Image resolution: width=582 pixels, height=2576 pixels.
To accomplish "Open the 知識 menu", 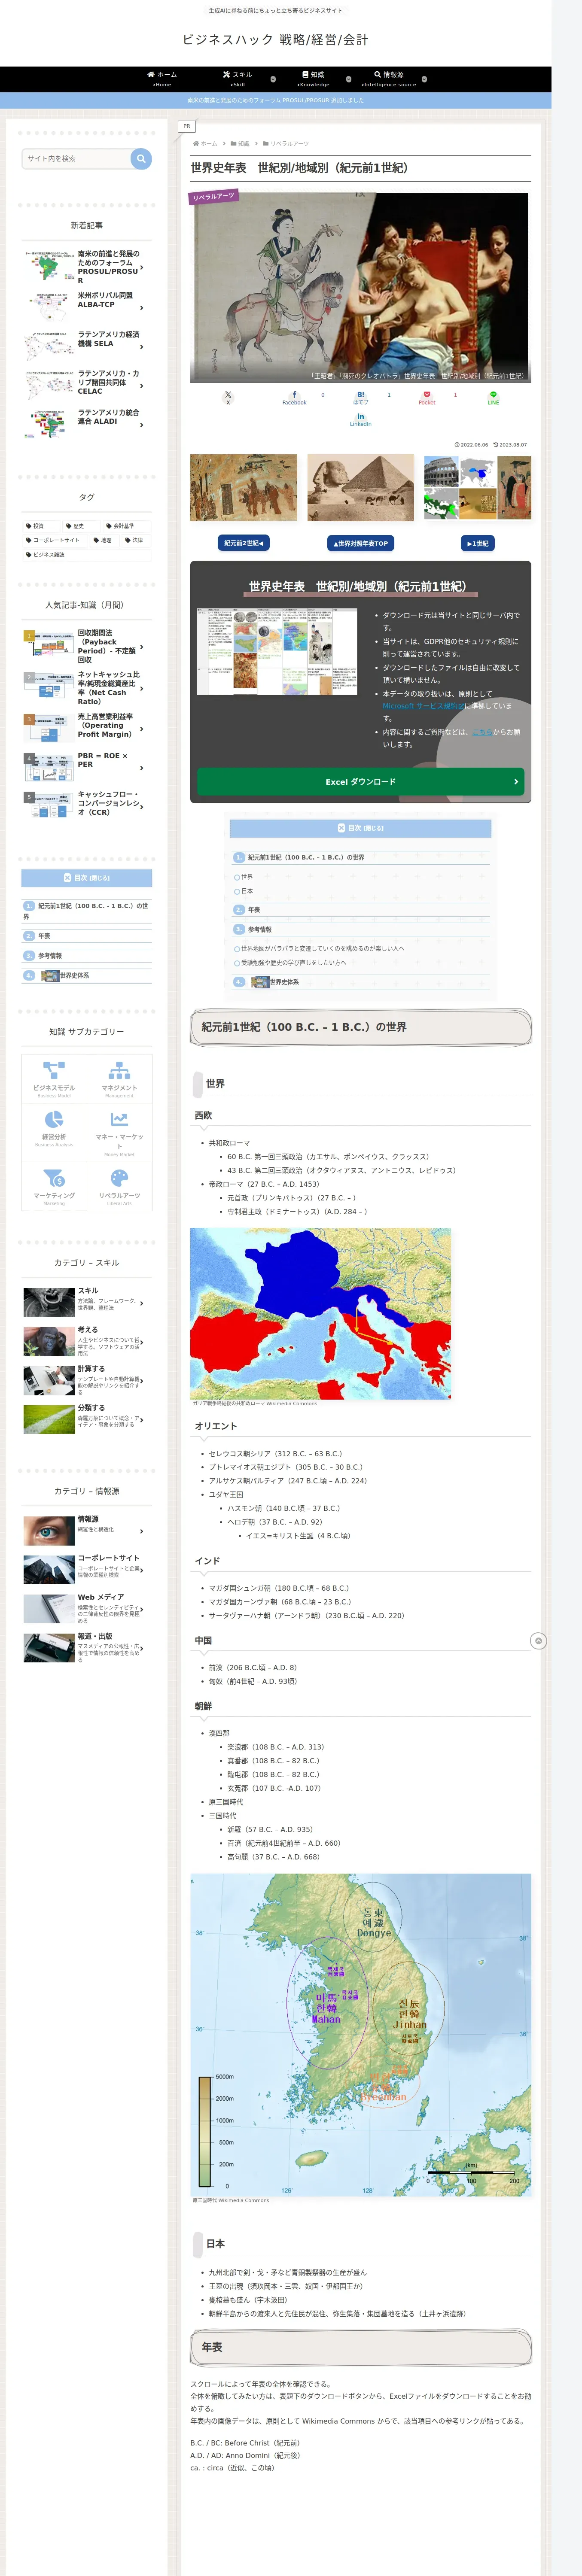I will (313, 79).
